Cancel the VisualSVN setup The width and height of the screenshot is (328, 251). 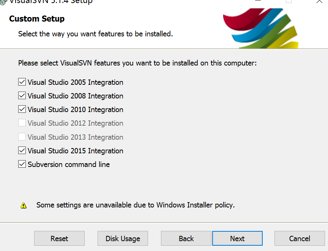click(300, 239)
